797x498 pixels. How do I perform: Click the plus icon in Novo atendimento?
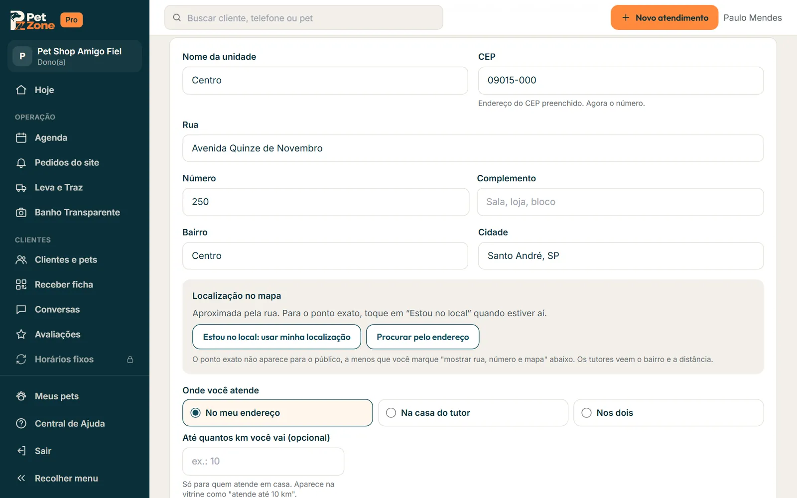pyautogui.click(x=626, y=18)
